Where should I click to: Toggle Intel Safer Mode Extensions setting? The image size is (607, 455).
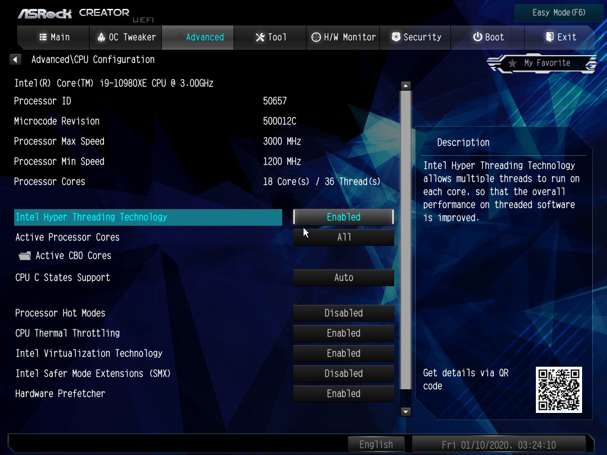pos(343,373)
